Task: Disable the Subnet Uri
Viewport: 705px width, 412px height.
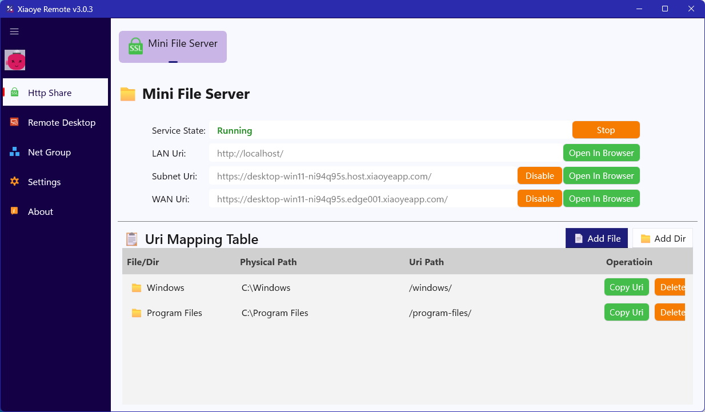Action: (539, 175)
